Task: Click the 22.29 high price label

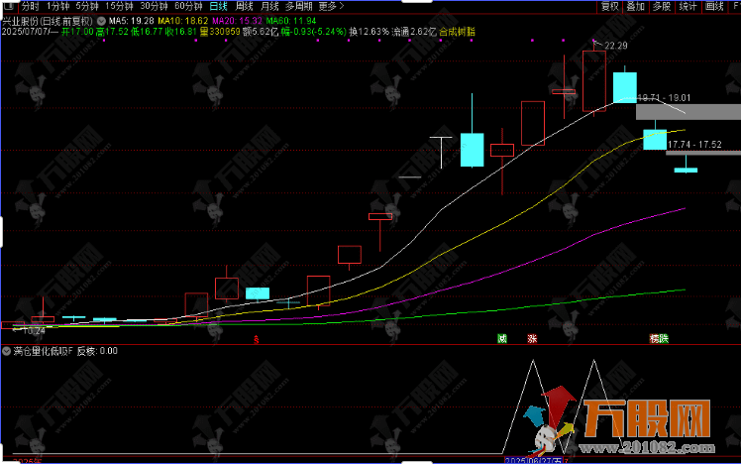Action: click(616, 46)
